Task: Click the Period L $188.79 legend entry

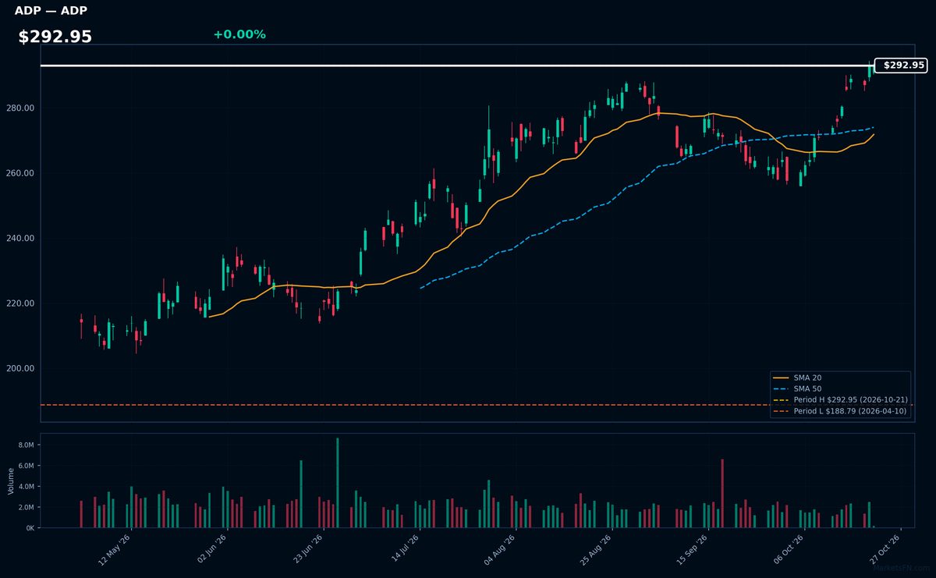Action: tap(840, 410)
